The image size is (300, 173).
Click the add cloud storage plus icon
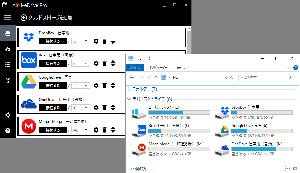24,18
